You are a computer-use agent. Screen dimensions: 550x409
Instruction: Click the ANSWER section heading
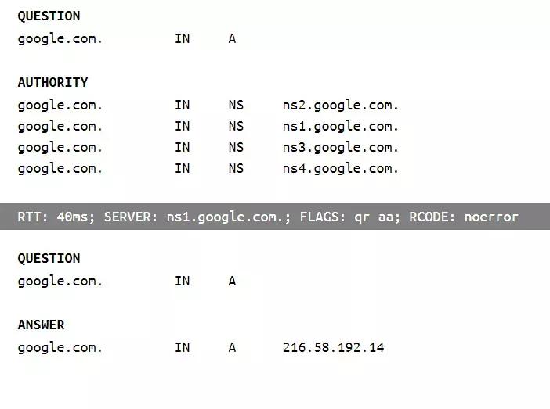pyautogui.click(x=41, y=325)
